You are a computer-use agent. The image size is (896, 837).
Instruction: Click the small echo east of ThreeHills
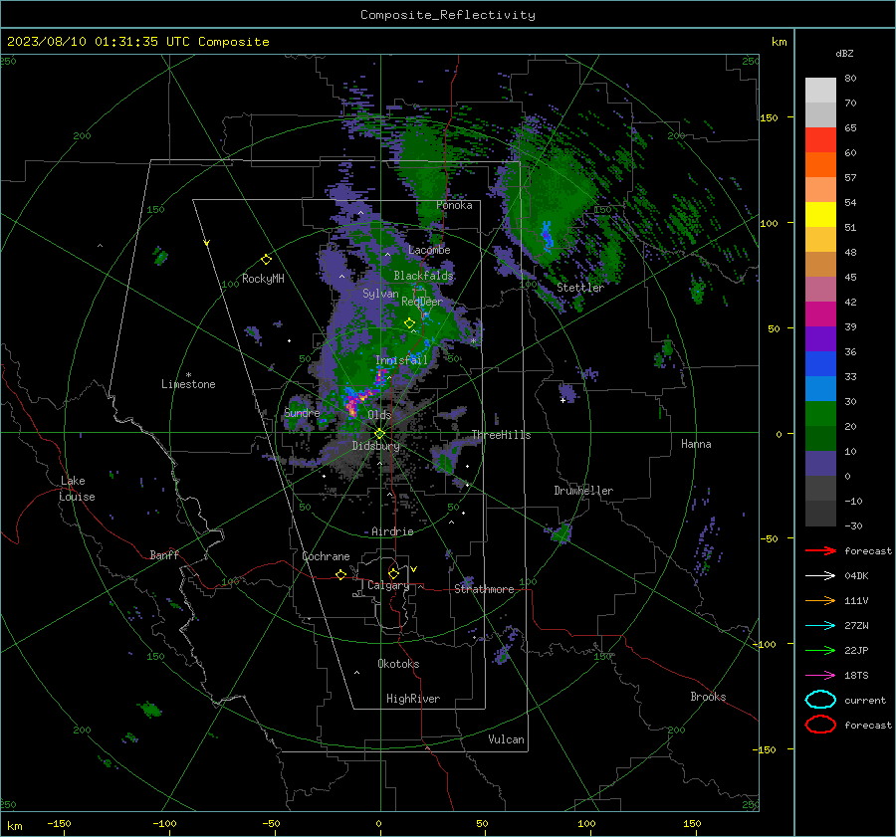point(567,392)
